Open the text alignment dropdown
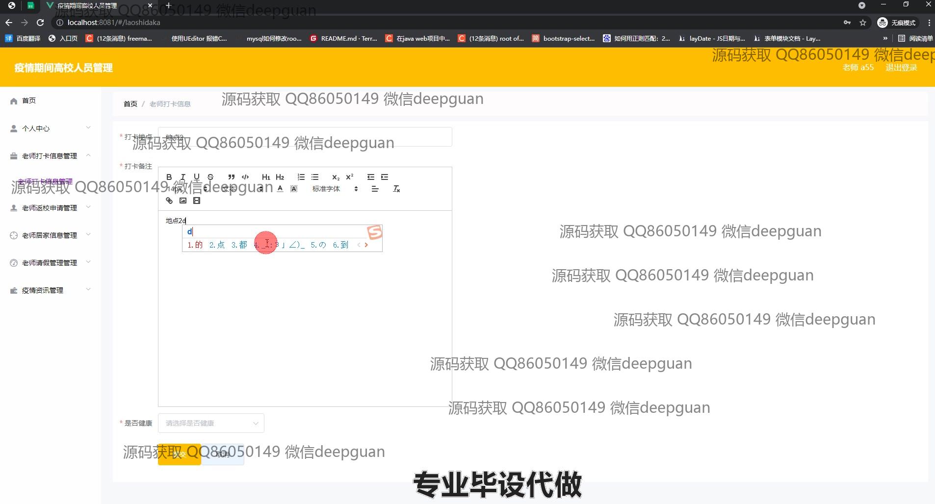935x504 pixels. click(x=375, y=189)
